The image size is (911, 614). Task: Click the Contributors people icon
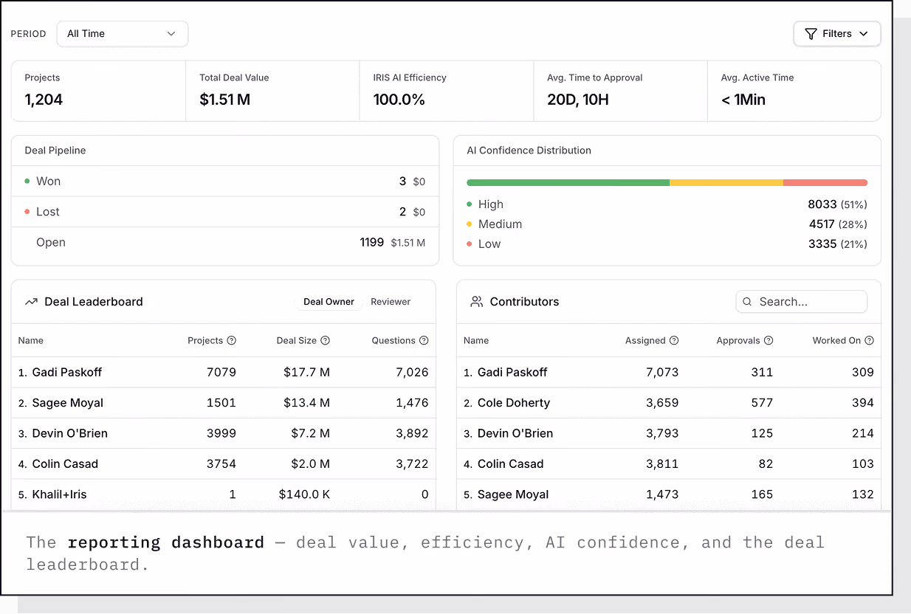(x=477, y=302)
